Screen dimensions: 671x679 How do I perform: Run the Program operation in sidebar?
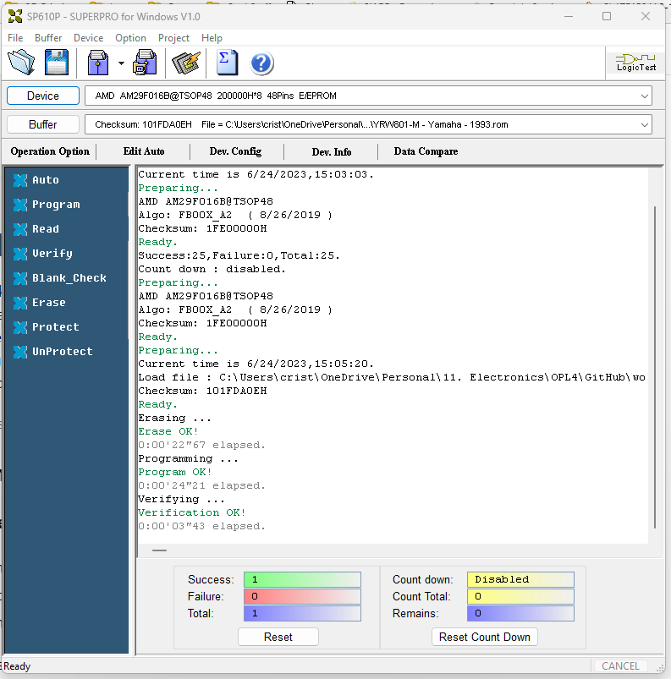coord(56,205)
